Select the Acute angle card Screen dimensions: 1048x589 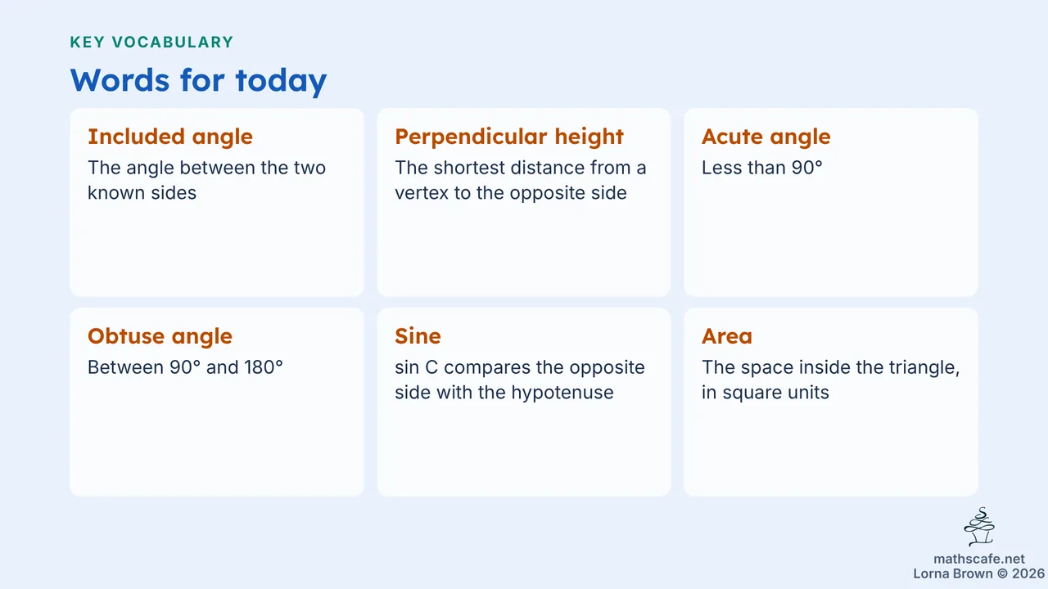[x=831, y=202]
